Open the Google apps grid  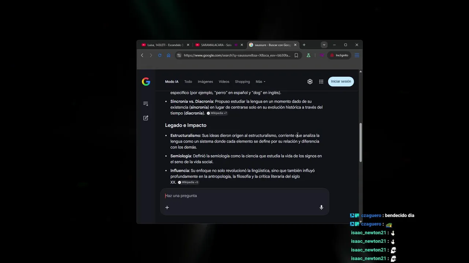click(321, 81)
